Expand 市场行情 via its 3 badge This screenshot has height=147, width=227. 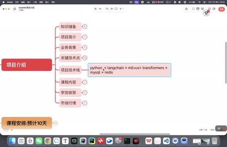[x=85, y=103]
